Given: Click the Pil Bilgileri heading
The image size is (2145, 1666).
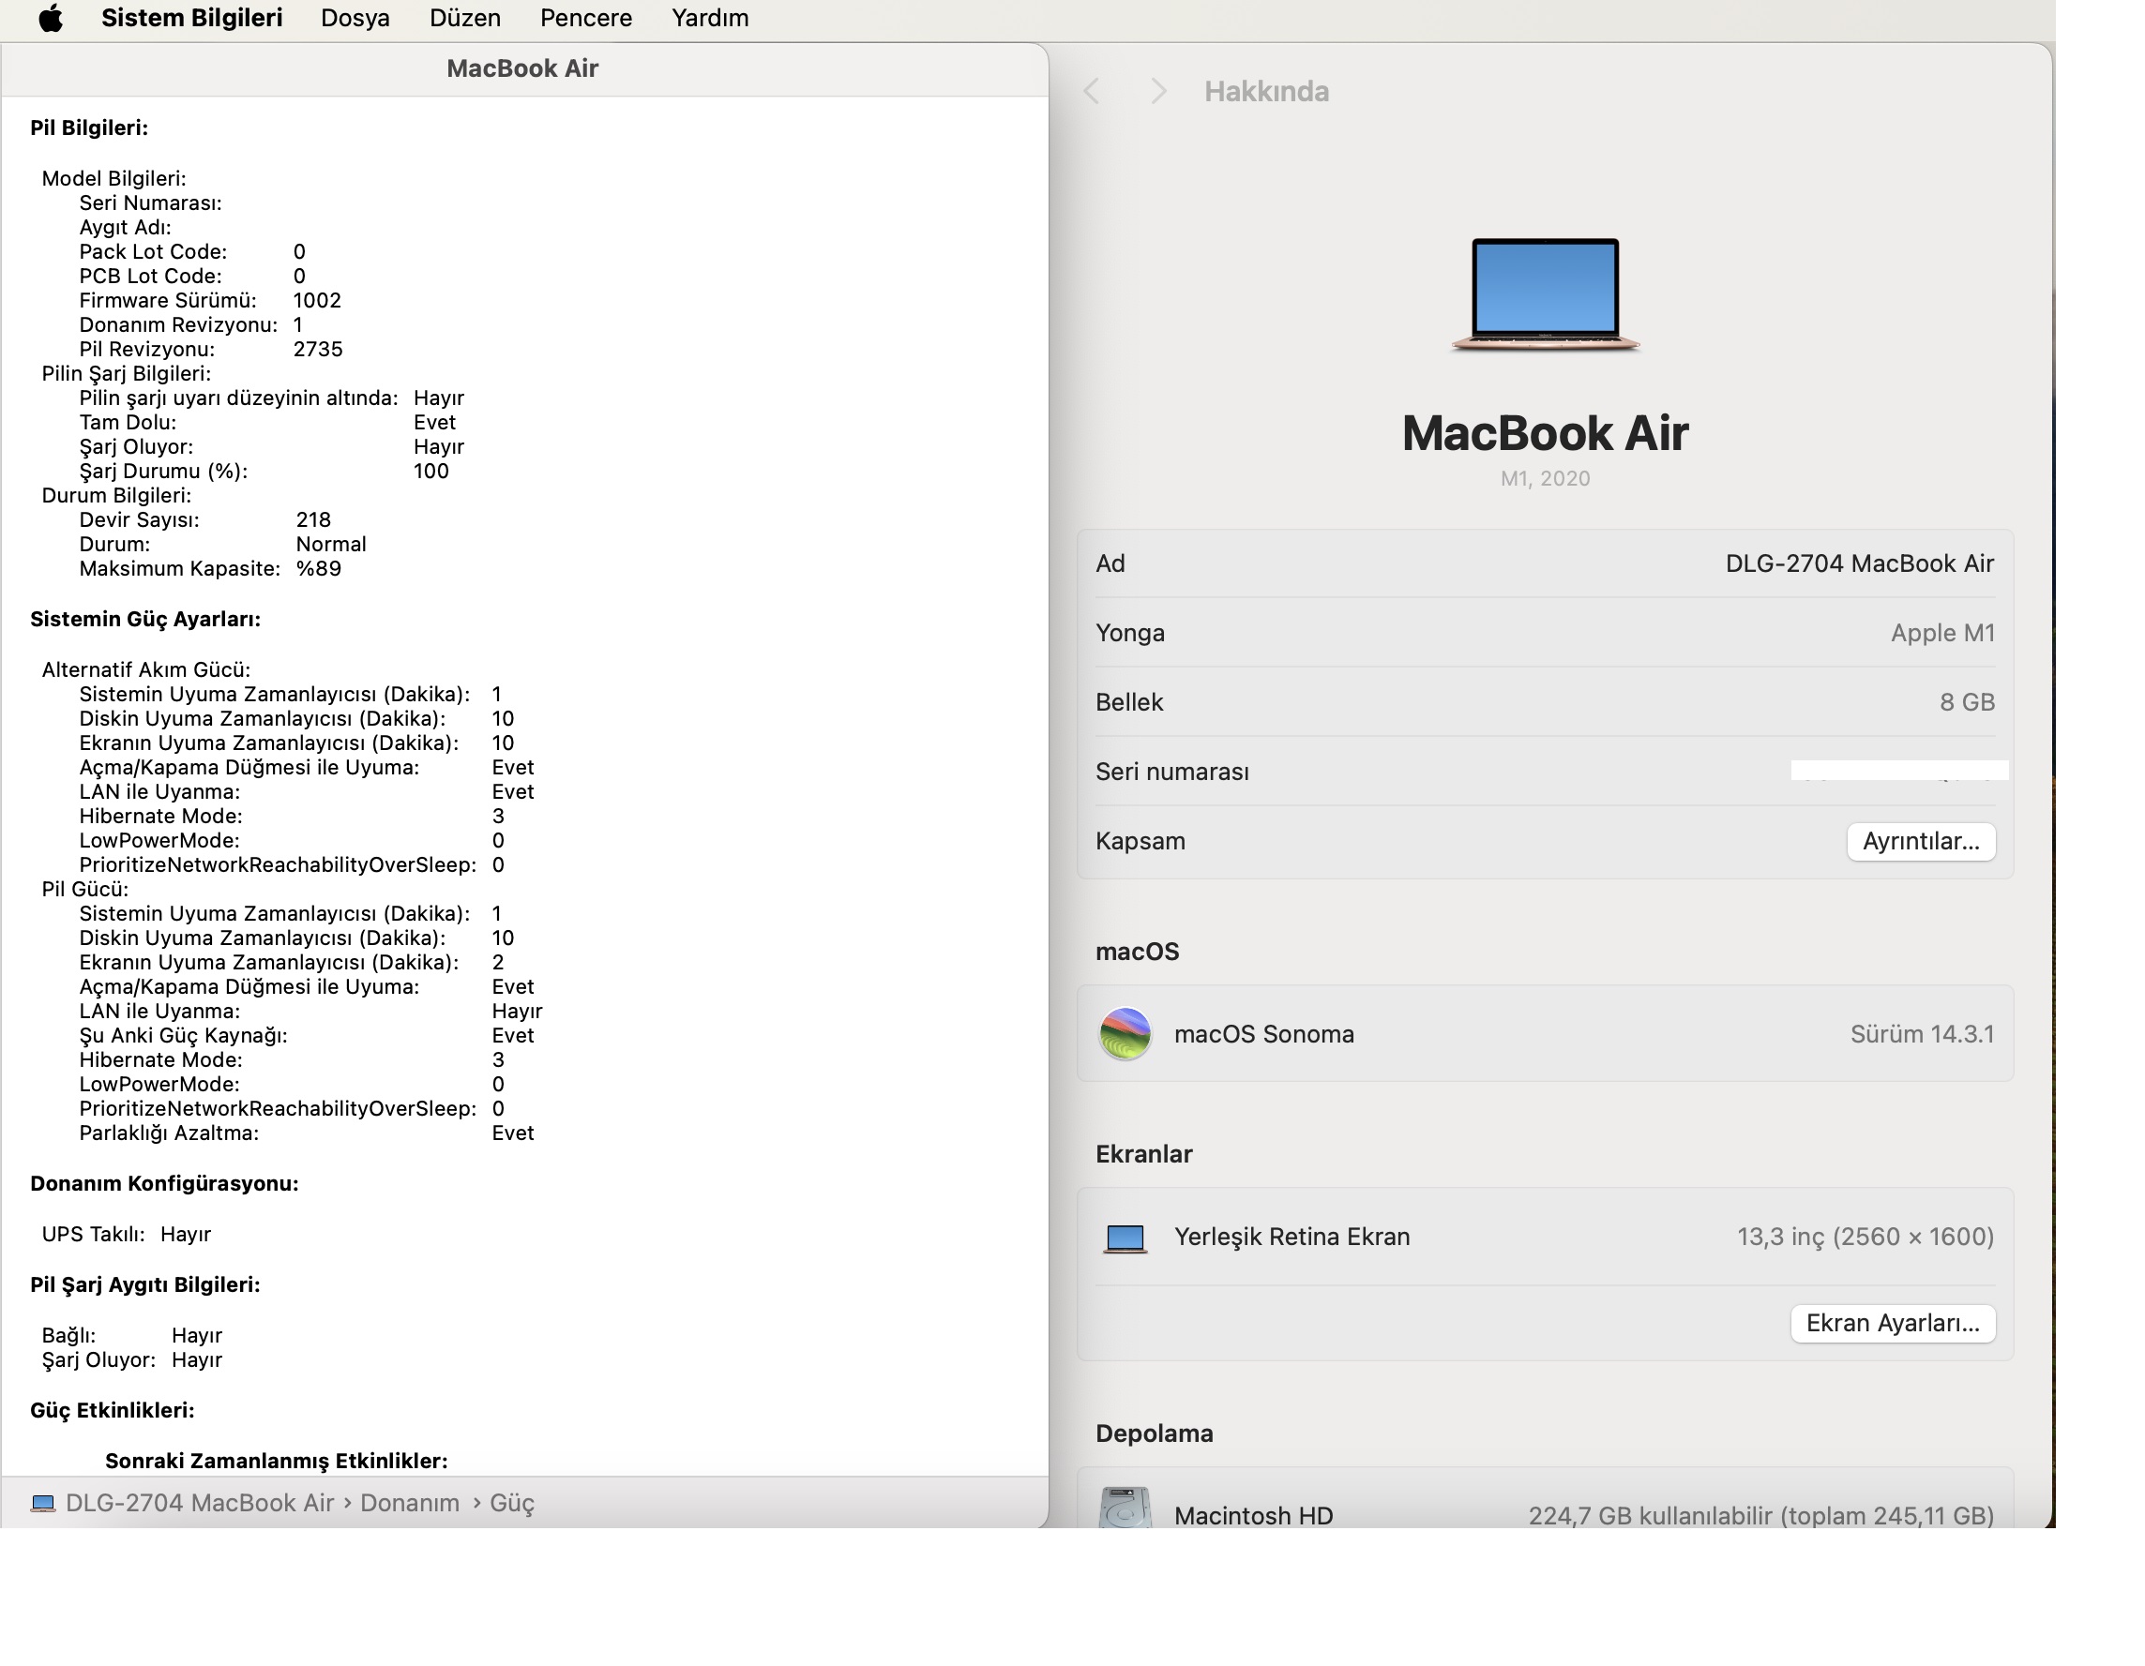Looking at the screenshot, I should (x=88, y=128).
